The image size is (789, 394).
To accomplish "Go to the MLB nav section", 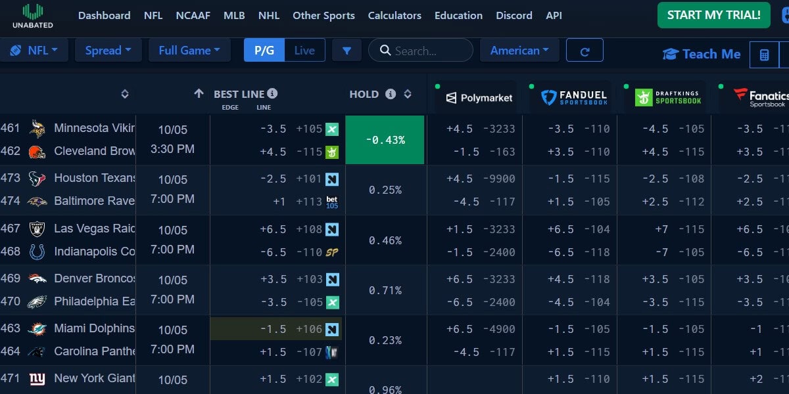I will click(x=234, y=15).
